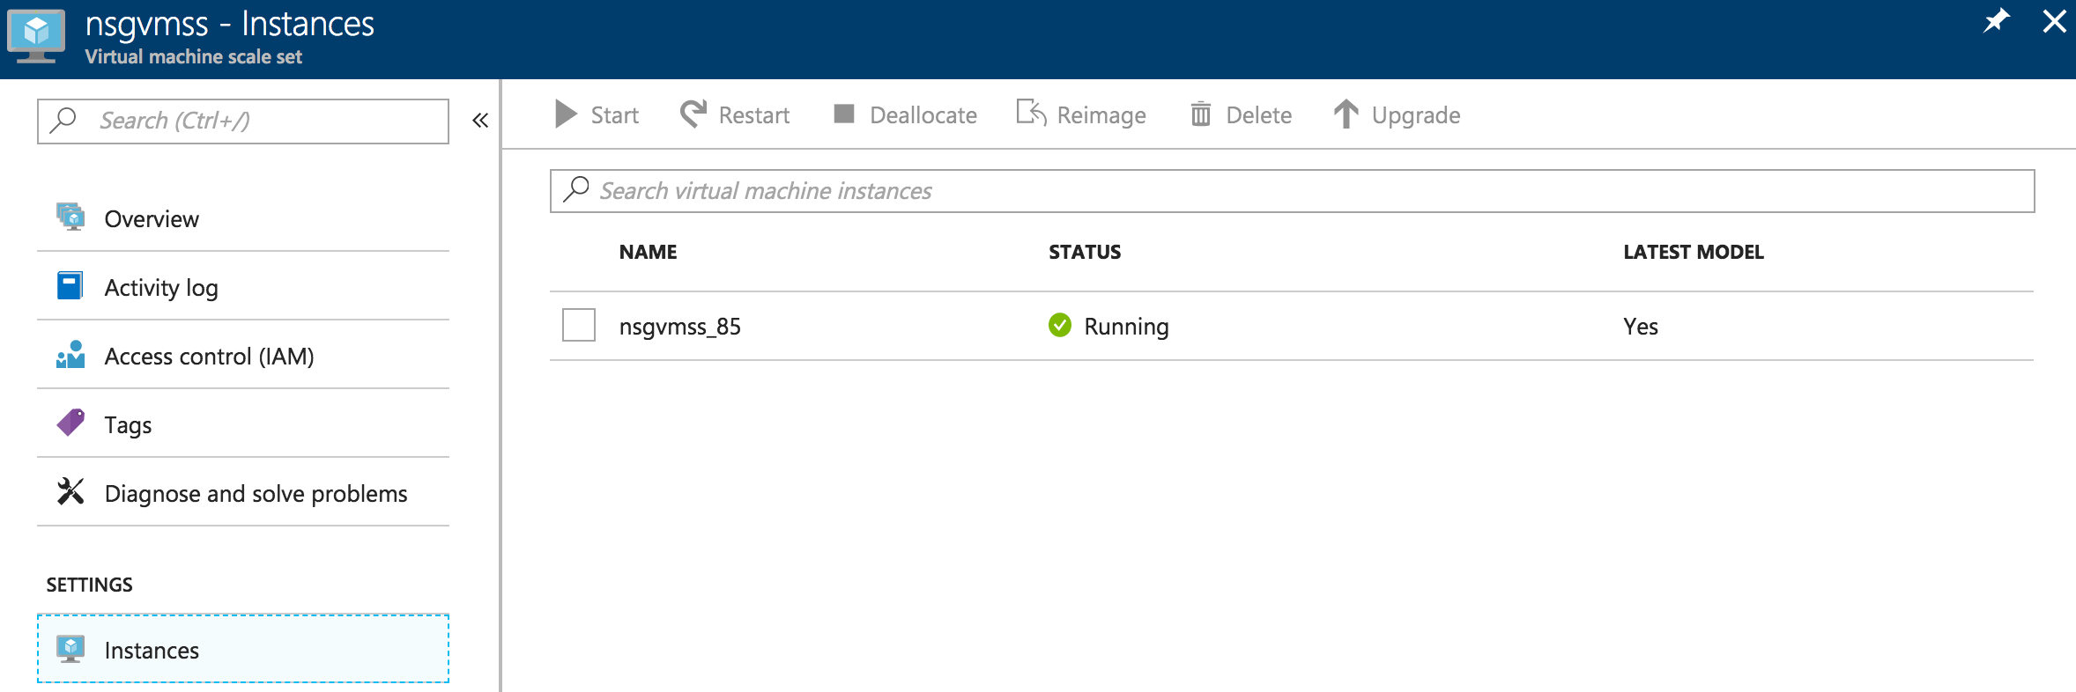Click the Access control people icon
2076x692 pixels.
pos(70,354)
